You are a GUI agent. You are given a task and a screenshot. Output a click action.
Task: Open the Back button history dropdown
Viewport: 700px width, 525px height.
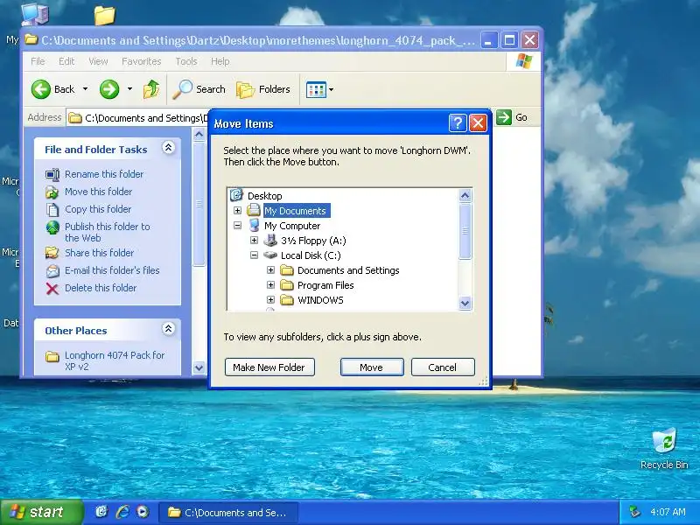coord(85,89)
